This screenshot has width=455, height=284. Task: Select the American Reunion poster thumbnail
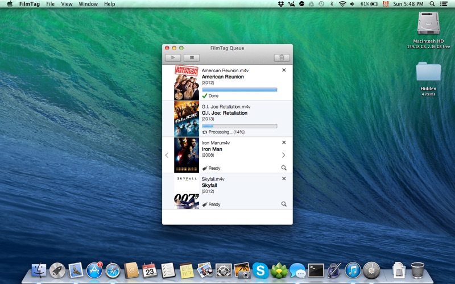point(187,83)
